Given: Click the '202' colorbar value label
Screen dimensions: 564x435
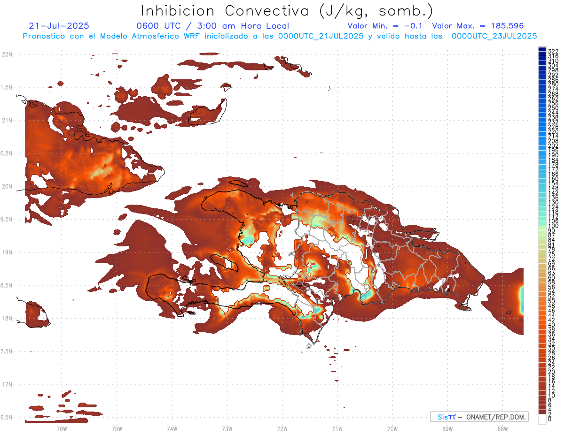Looking at the screenshot, I should click(553, 145).
